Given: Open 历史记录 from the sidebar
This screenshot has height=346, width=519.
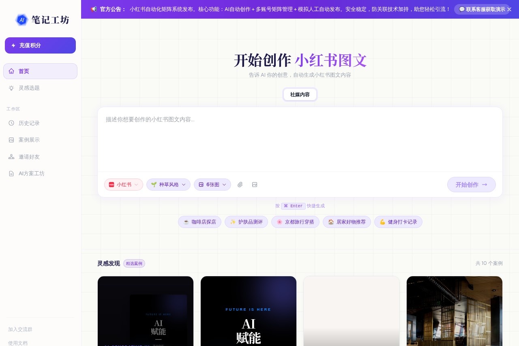Looking at the screenshot, I should pyautogui.click(x=29, y=123).
